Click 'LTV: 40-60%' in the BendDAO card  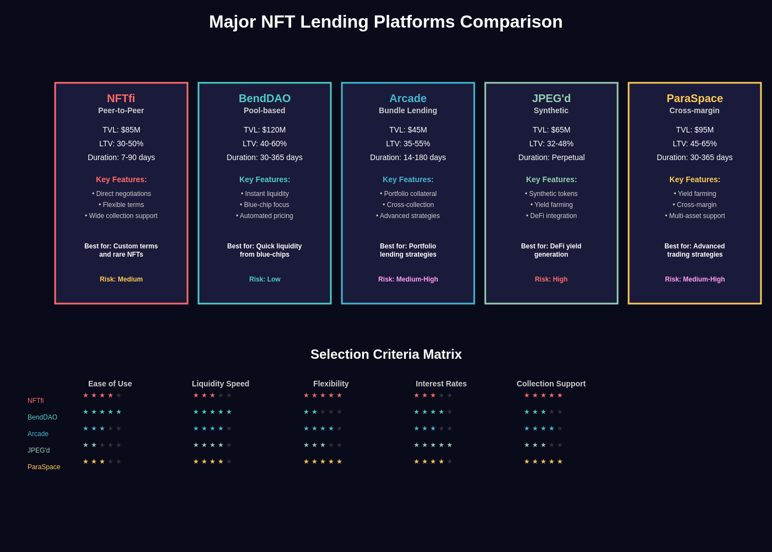265,144
